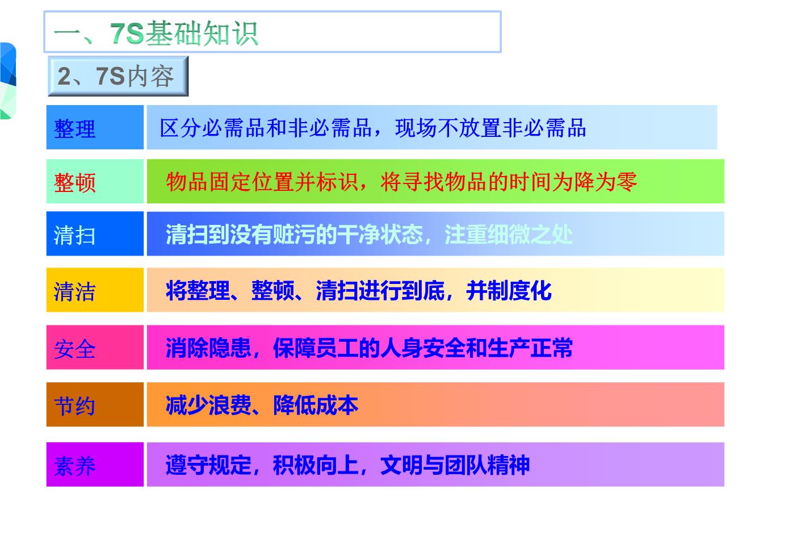Select the 遵守规定 text in the purple bar

click(208, 465)
